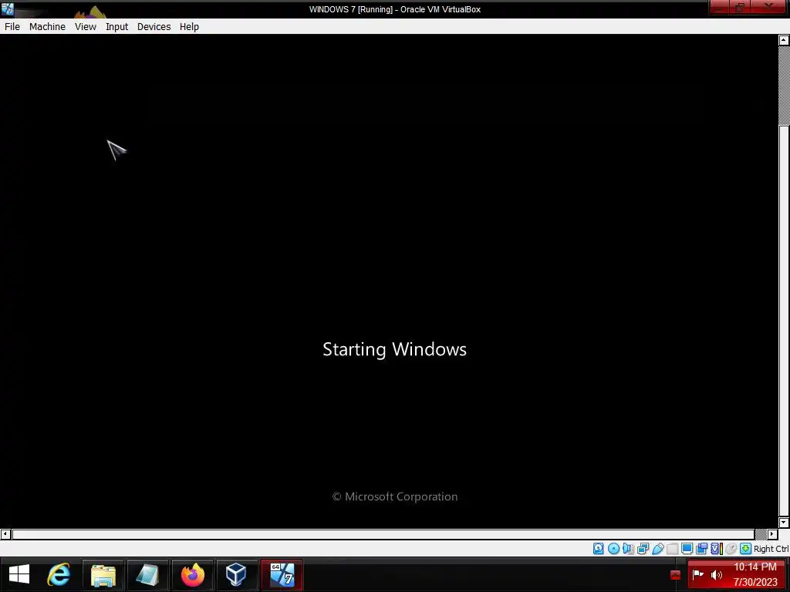Click the CPU virtualization V indicator
Image resolution: width=790 pixels, height=592 pixels.
click(716, 549)
